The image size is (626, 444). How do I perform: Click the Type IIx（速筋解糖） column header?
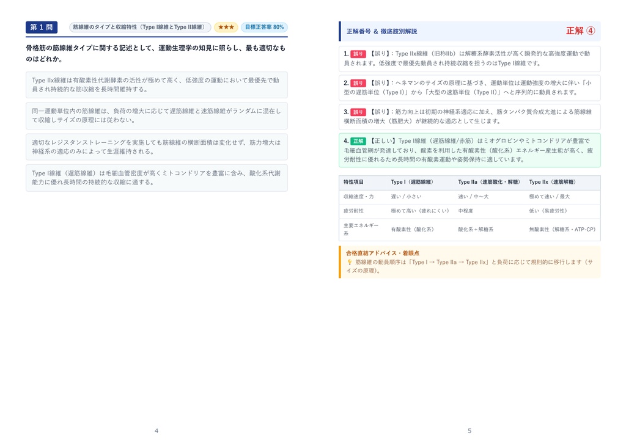click(553, 182)
